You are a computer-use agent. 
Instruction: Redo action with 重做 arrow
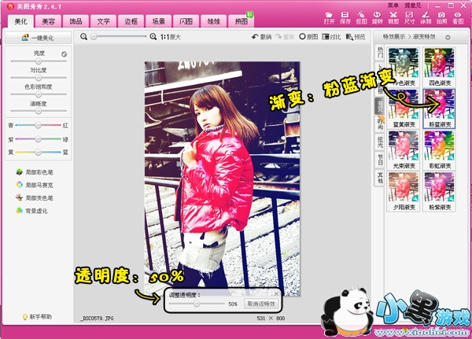pyautogui.click(x=285, y=37)
